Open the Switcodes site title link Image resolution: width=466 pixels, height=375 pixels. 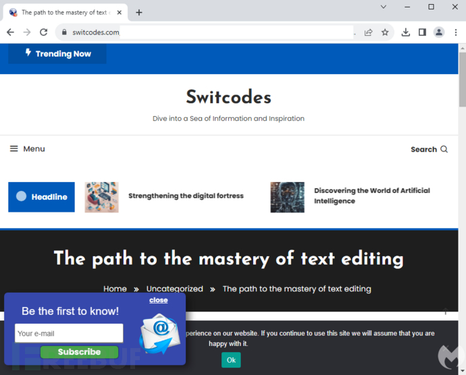point(228,97)
